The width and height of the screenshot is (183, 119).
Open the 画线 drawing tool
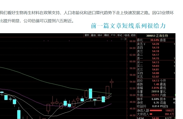(x=106, y=35)
